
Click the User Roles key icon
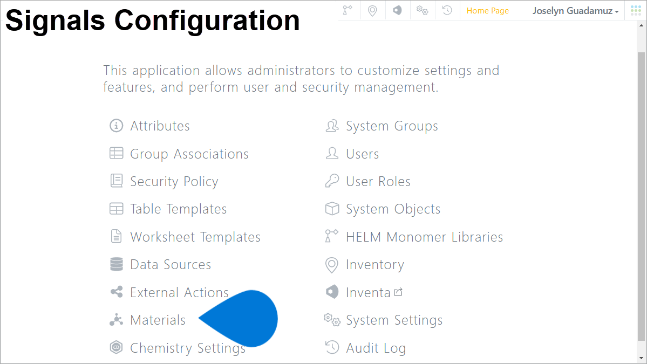point(332,181)
